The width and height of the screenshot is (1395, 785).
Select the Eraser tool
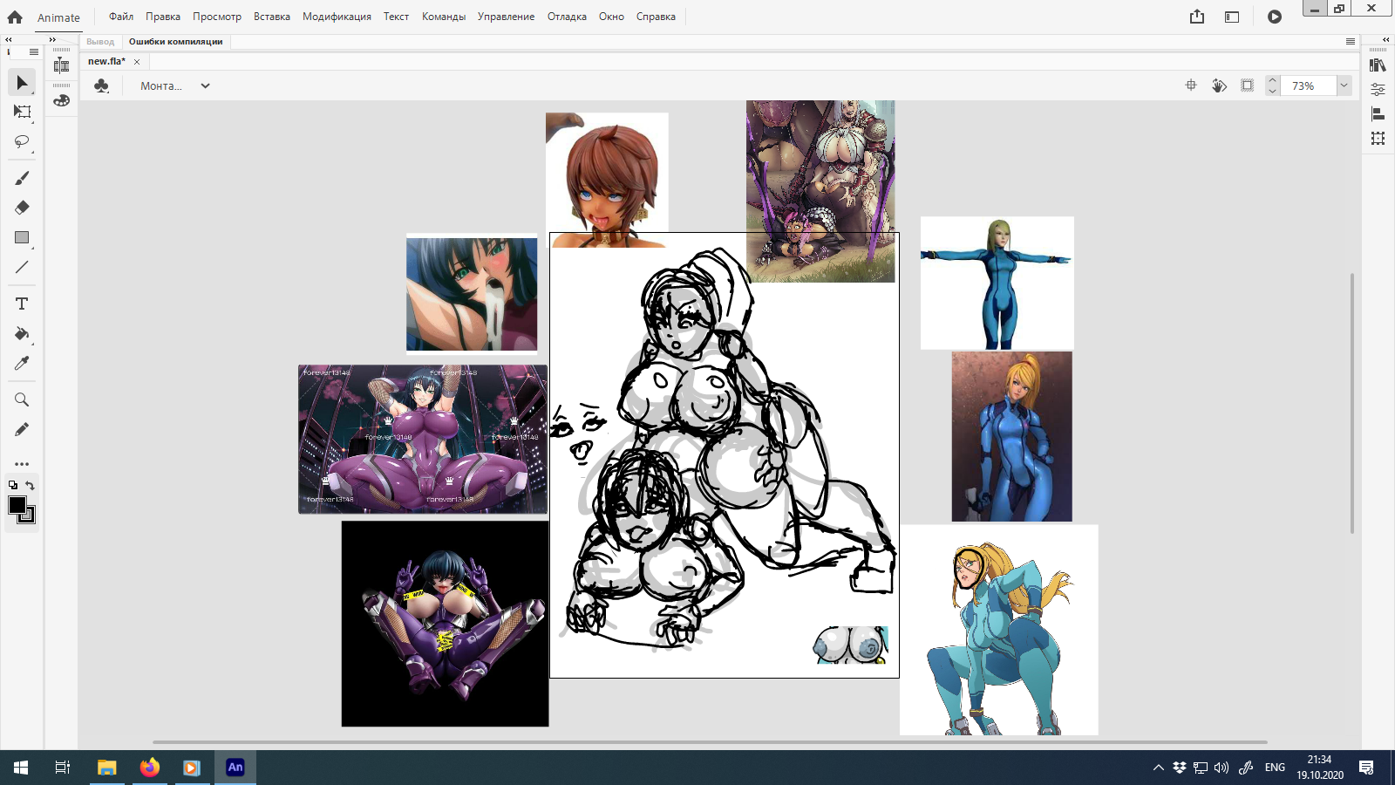(22, 208)
